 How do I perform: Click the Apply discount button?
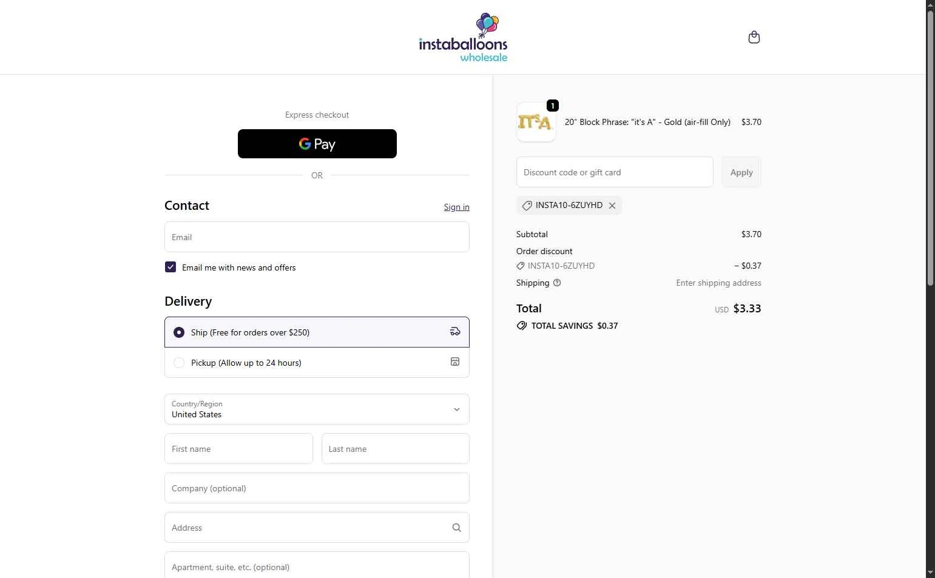point(741,172)
